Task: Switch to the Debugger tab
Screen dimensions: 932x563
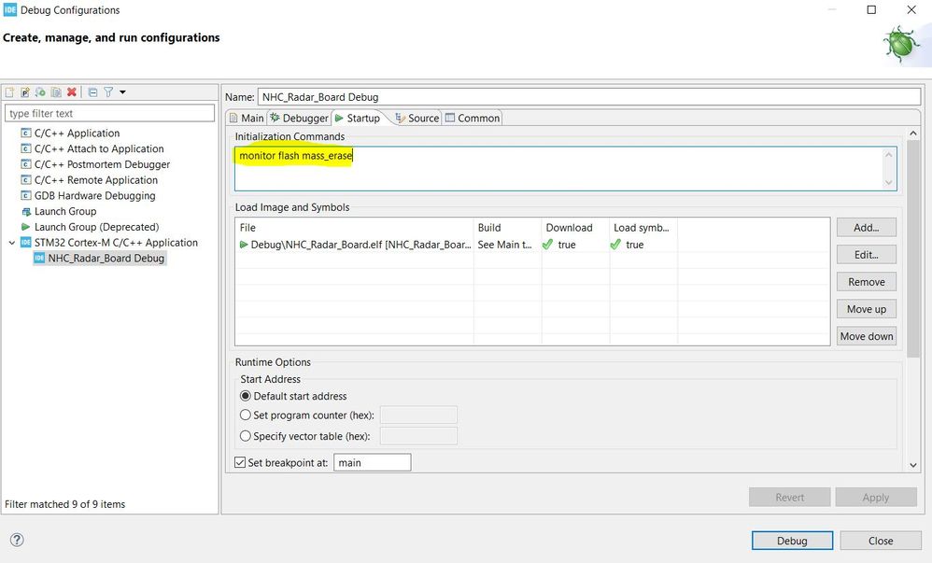Action: (300, 118)
